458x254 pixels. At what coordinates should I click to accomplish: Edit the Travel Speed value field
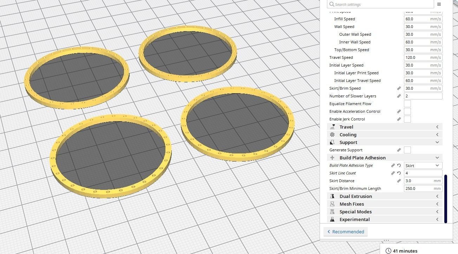coord(423,57)
